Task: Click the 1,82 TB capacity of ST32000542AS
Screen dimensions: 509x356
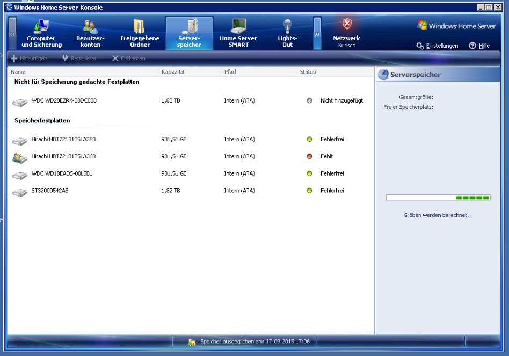Action: click(x=171, y=191)
